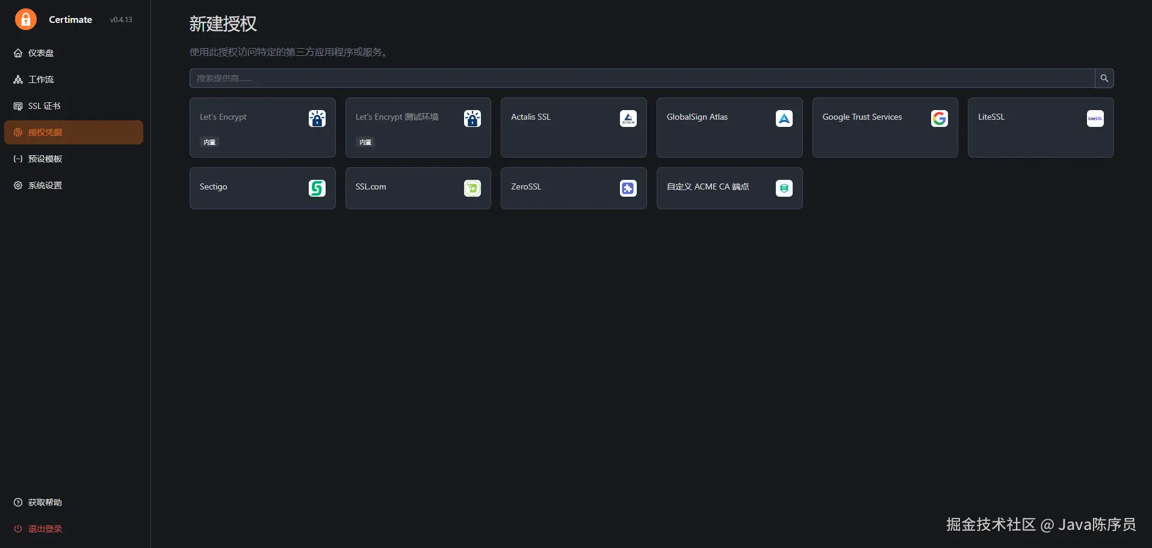Viewport: 1152px width, 548px height.
Task: Click the fingerprint credentials icon
Action: (18, 132)
